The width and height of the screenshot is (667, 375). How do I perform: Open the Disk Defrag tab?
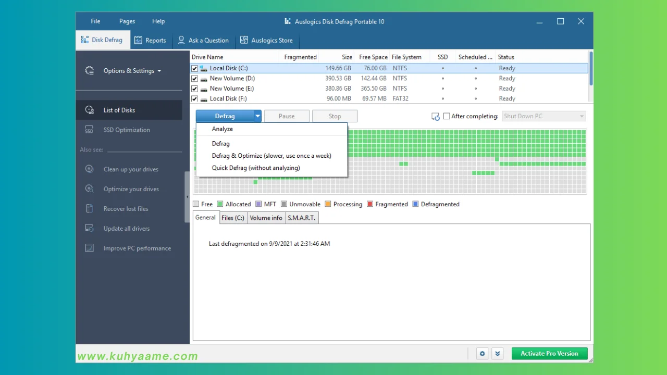pyautogui.click(x=103, y=40)
